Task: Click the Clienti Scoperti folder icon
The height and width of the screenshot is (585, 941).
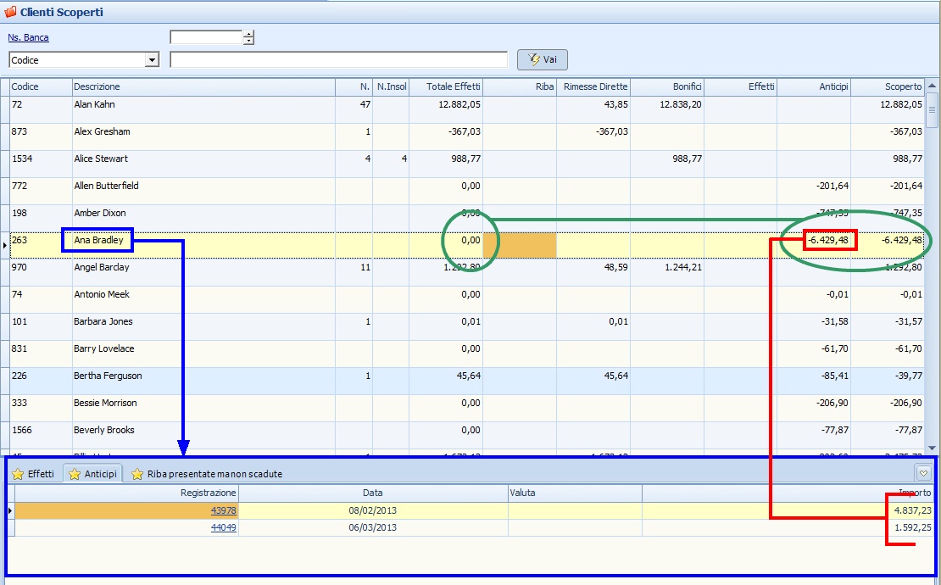Action: point(10,12)
